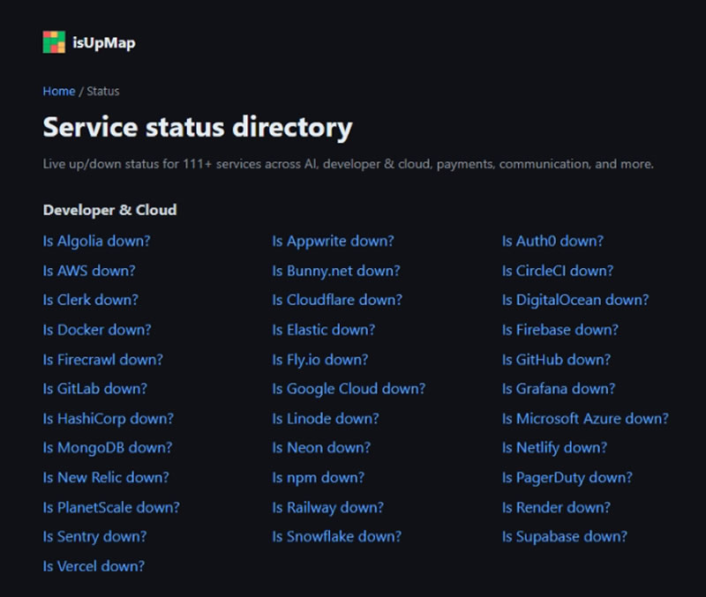This screenshot has width=706, height=597.
Task: Open "Is Cloudflare down?" link
Action: click(337, 300)
